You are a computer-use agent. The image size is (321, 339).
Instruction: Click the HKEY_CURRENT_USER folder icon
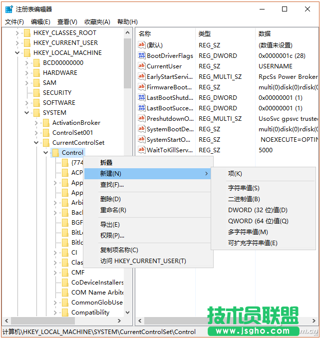coord(27,43)
